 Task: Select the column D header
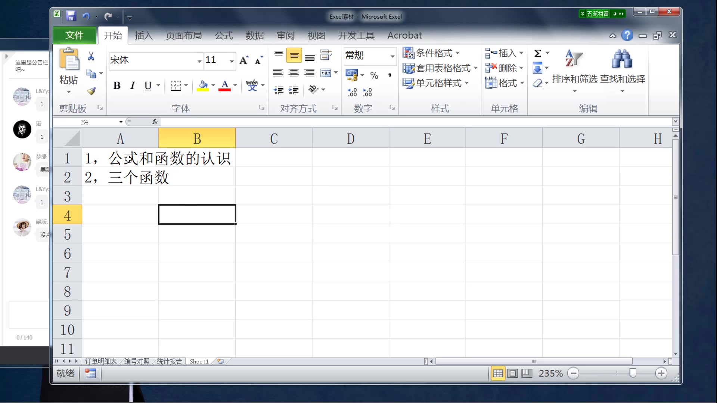[350, 139]
